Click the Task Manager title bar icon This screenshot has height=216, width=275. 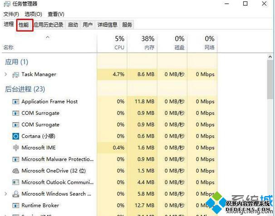pyautogui.click(x=7, y=4)
